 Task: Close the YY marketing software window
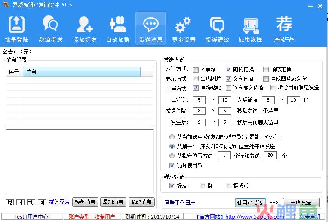point(320,6)
